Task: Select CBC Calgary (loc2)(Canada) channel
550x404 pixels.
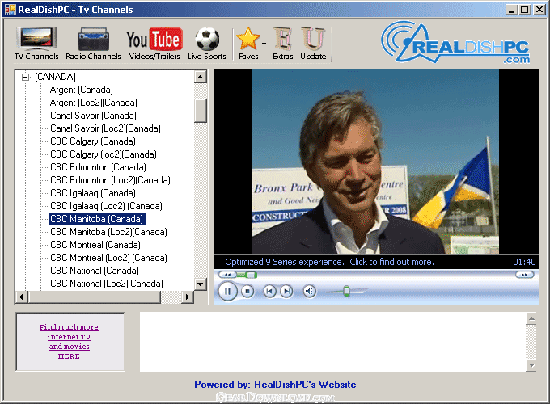Action: (104, 154)
